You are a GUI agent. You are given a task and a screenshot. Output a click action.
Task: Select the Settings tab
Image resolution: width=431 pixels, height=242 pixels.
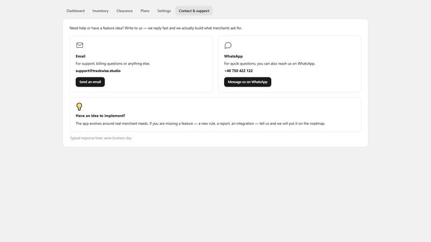(x=164, y=11)
